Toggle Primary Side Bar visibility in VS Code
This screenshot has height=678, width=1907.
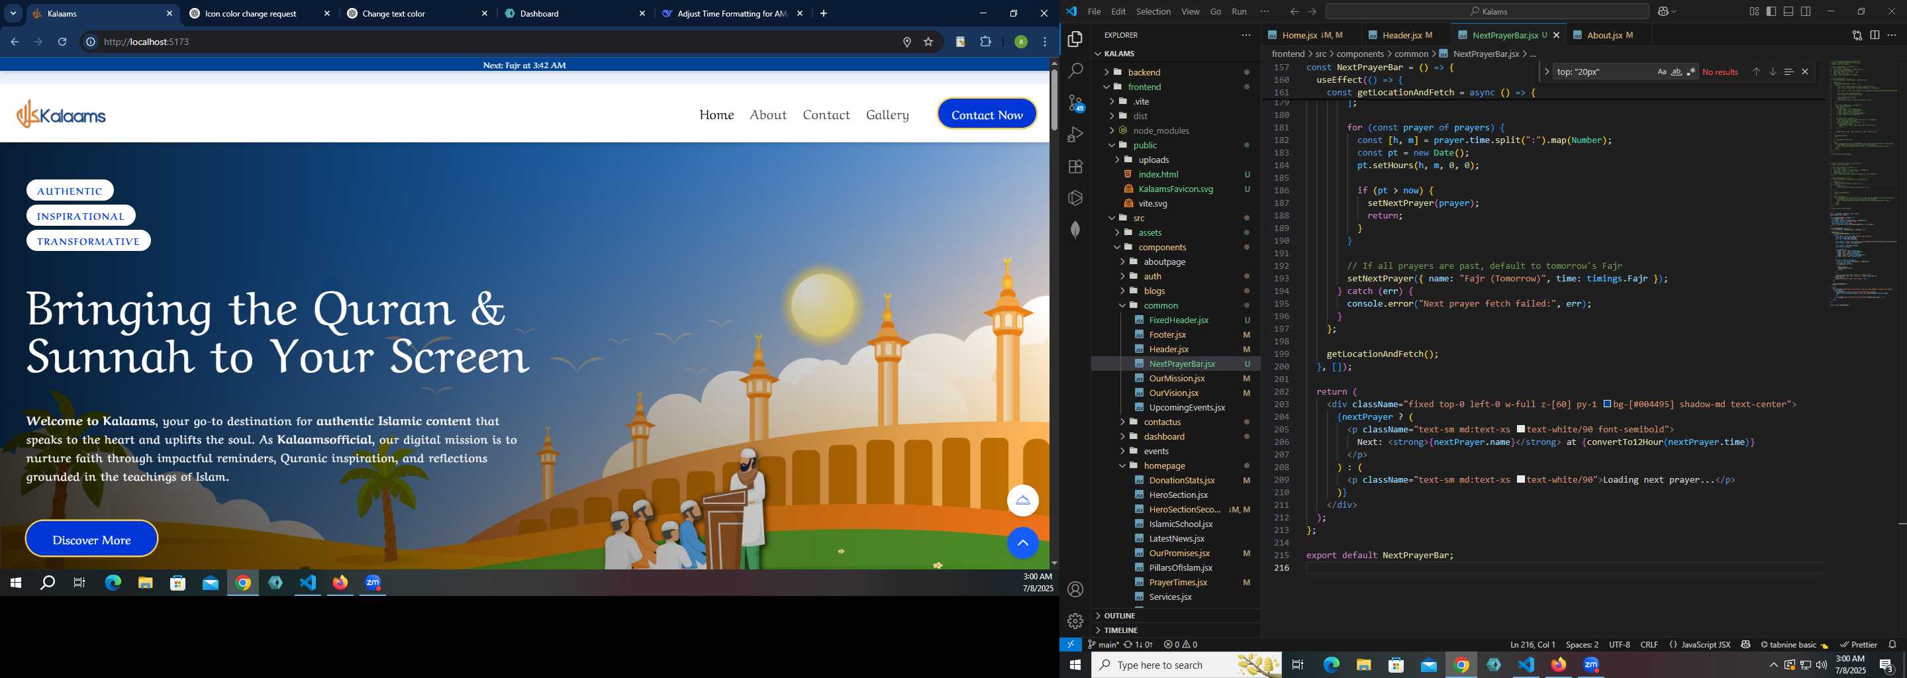pyautogui.click(x=1771, y=11)
